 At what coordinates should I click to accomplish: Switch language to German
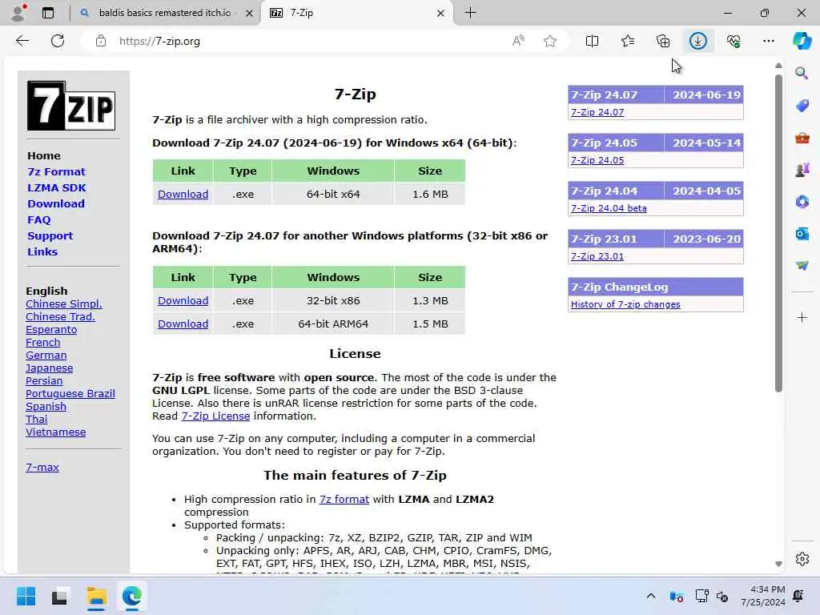click(x=46, y=355)
